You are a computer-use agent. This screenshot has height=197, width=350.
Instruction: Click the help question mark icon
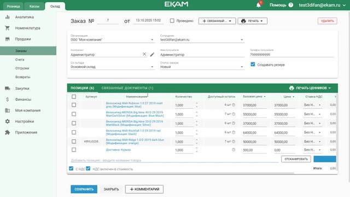tap(290, 5)
